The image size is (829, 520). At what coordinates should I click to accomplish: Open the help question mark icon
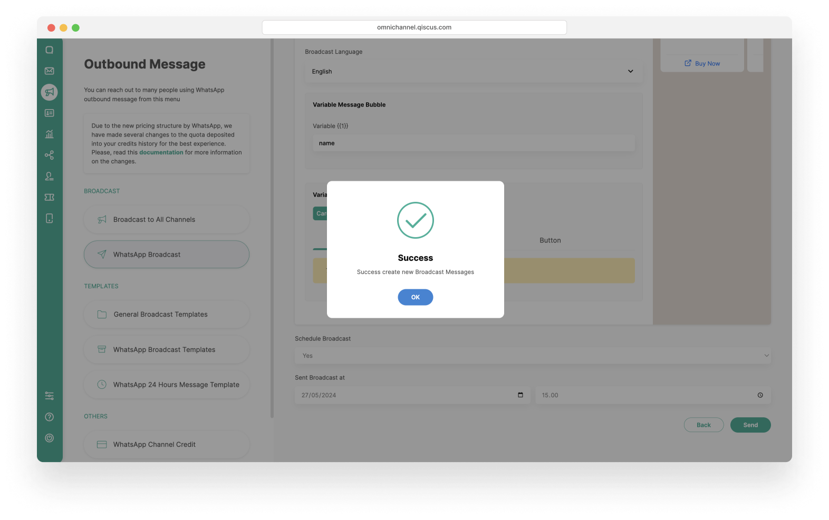click(50, 417)
